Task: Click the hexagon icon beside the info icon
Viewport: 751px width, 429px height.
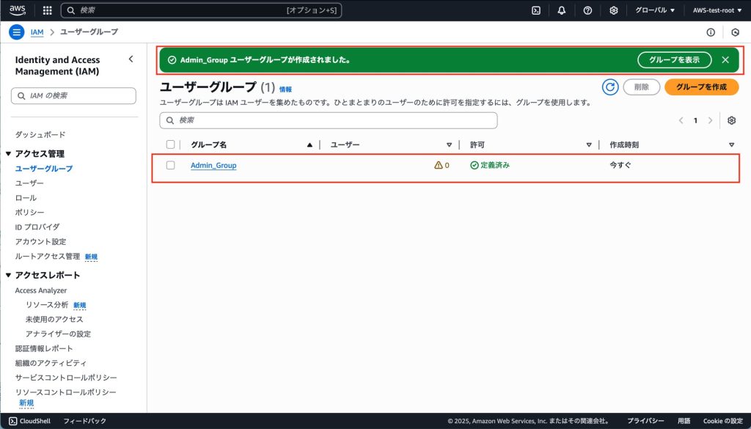Action: (735, 32)
